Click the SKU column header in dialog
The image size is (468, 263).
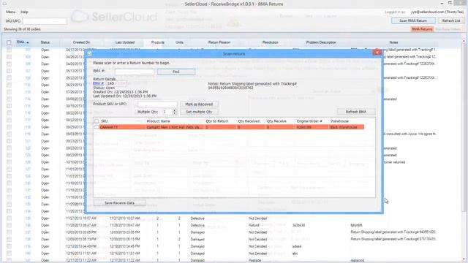104,121
